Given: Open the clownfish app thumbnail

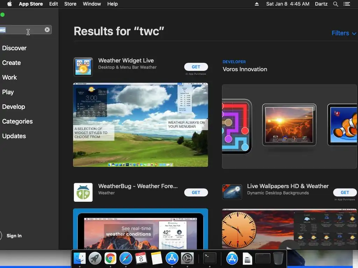Looking at the screenshot, I should click(x=343, y=125).
